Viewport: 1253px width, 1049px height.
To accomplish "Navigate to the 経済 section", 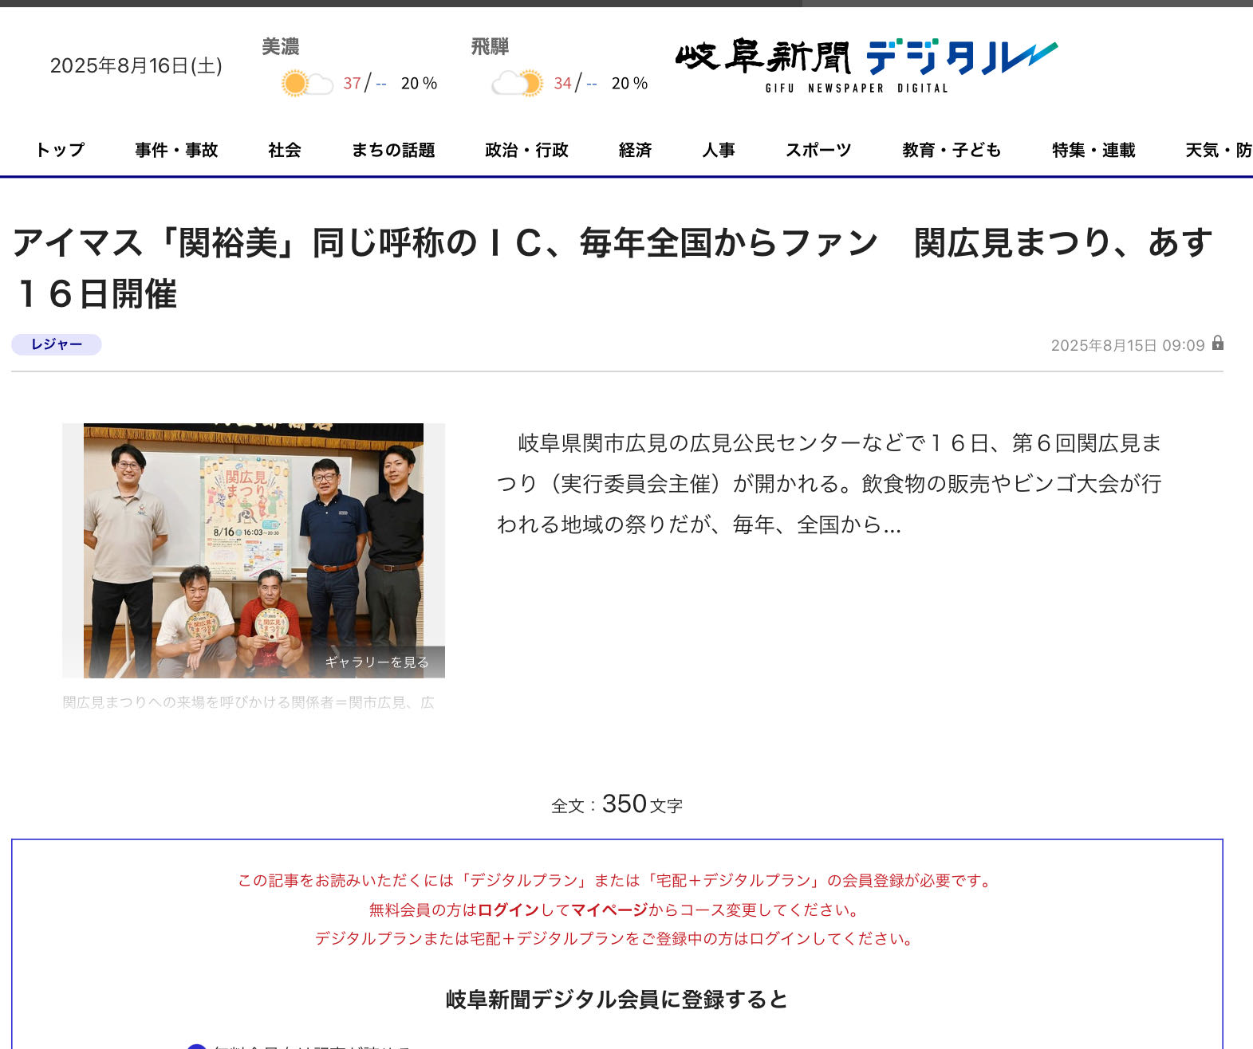I will tap(635, 150).
